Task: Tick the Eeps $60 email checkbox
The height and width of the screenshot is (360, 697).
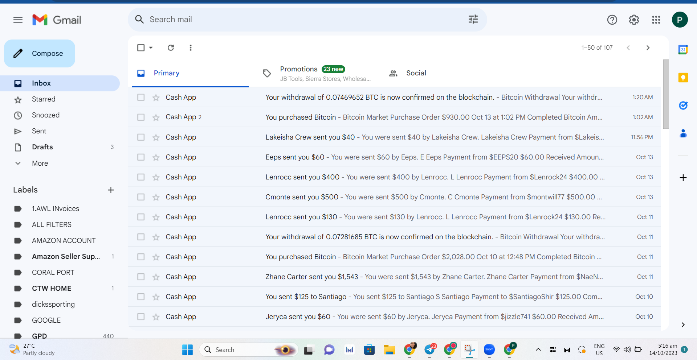Action: [141, 157]
